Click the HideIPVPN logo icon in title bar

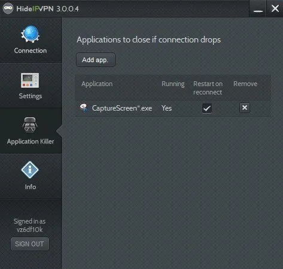click(8, 8)
